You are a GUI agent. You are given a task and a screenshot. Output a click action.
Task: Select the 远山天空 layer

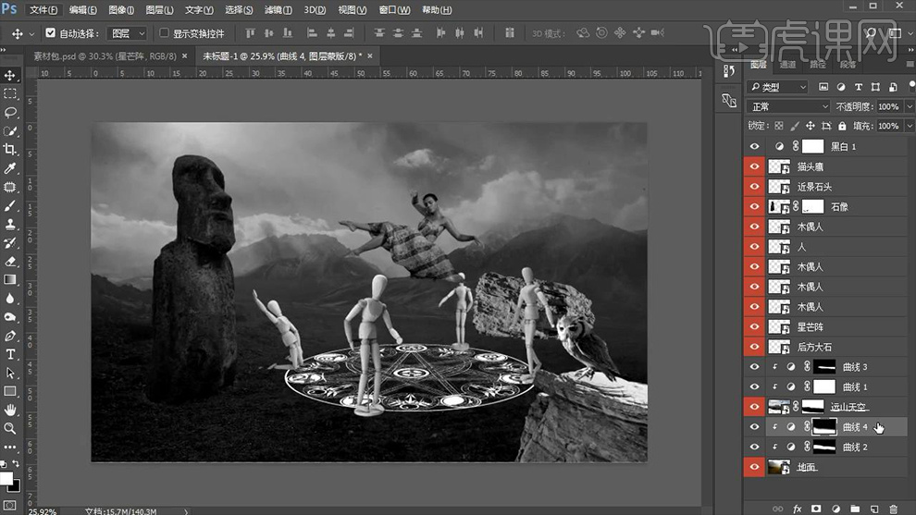[836, 407]
